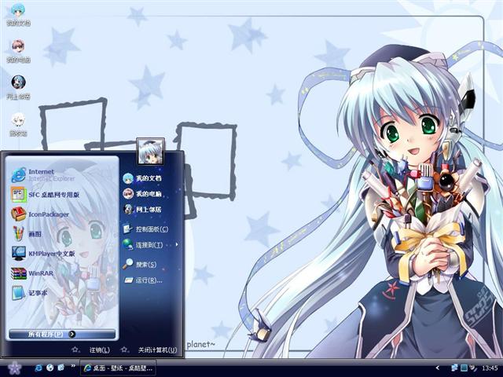This screenshot has width=503, height=377.
Task: Open 我的文档 in Start menu right pane
Action: point(141,178)
